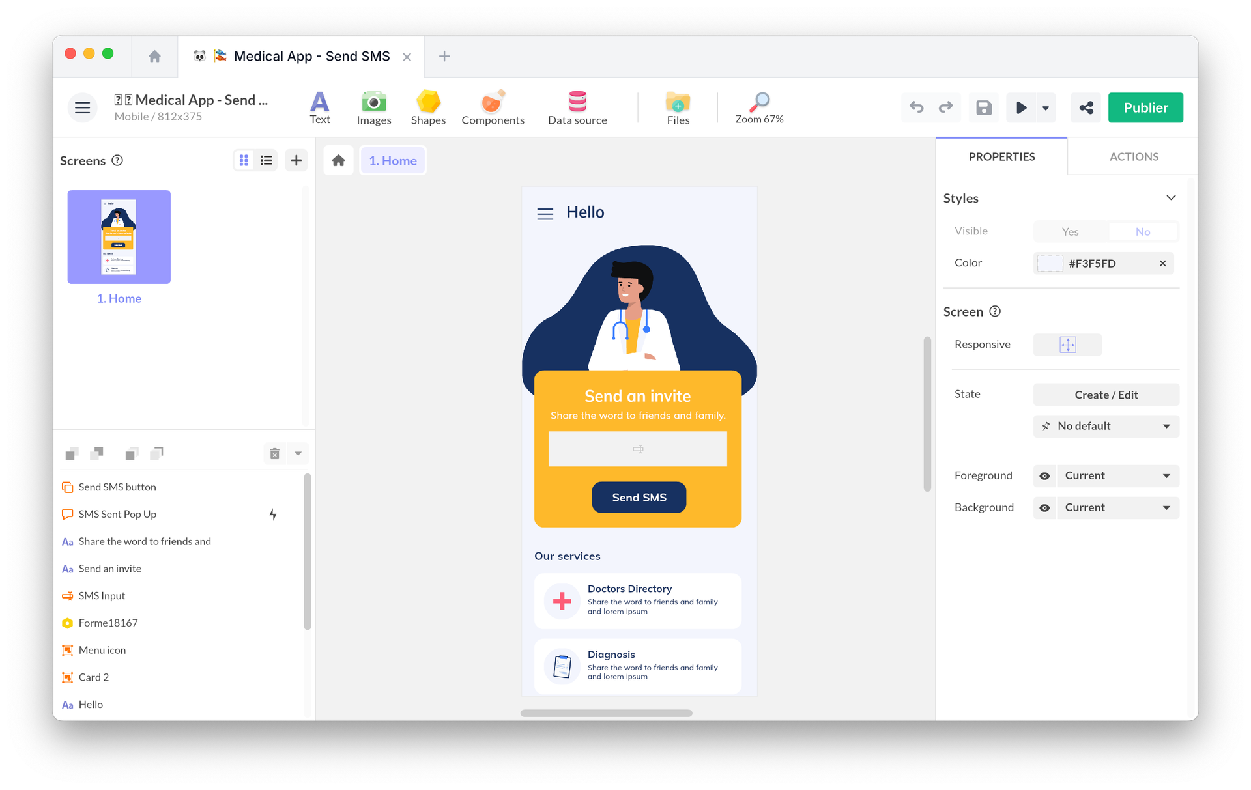Click the green Publier button

click(1146, 107)
